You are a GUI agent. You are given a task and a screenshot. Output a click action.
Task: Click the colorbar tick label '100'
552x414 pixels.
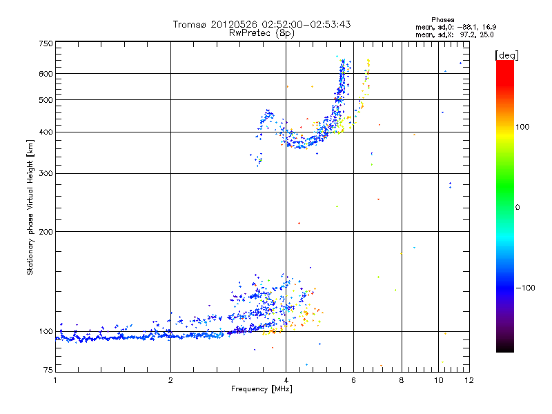[x=522, y=127]
